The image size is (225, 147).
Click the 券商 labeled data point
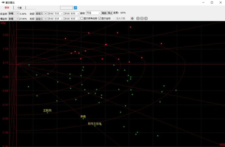83,119
